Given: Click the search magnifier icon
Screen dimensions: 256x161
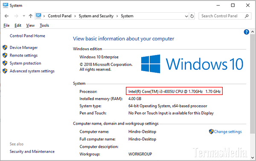Looking at the screenshot, I should pos(247,16).
